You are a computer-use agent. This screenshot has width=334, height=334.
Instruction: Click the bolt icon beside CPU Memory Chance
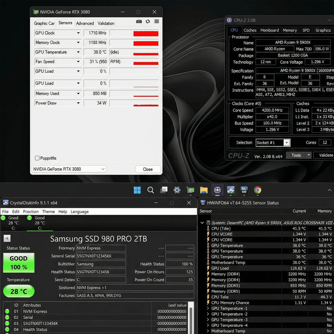coord(208,303)
